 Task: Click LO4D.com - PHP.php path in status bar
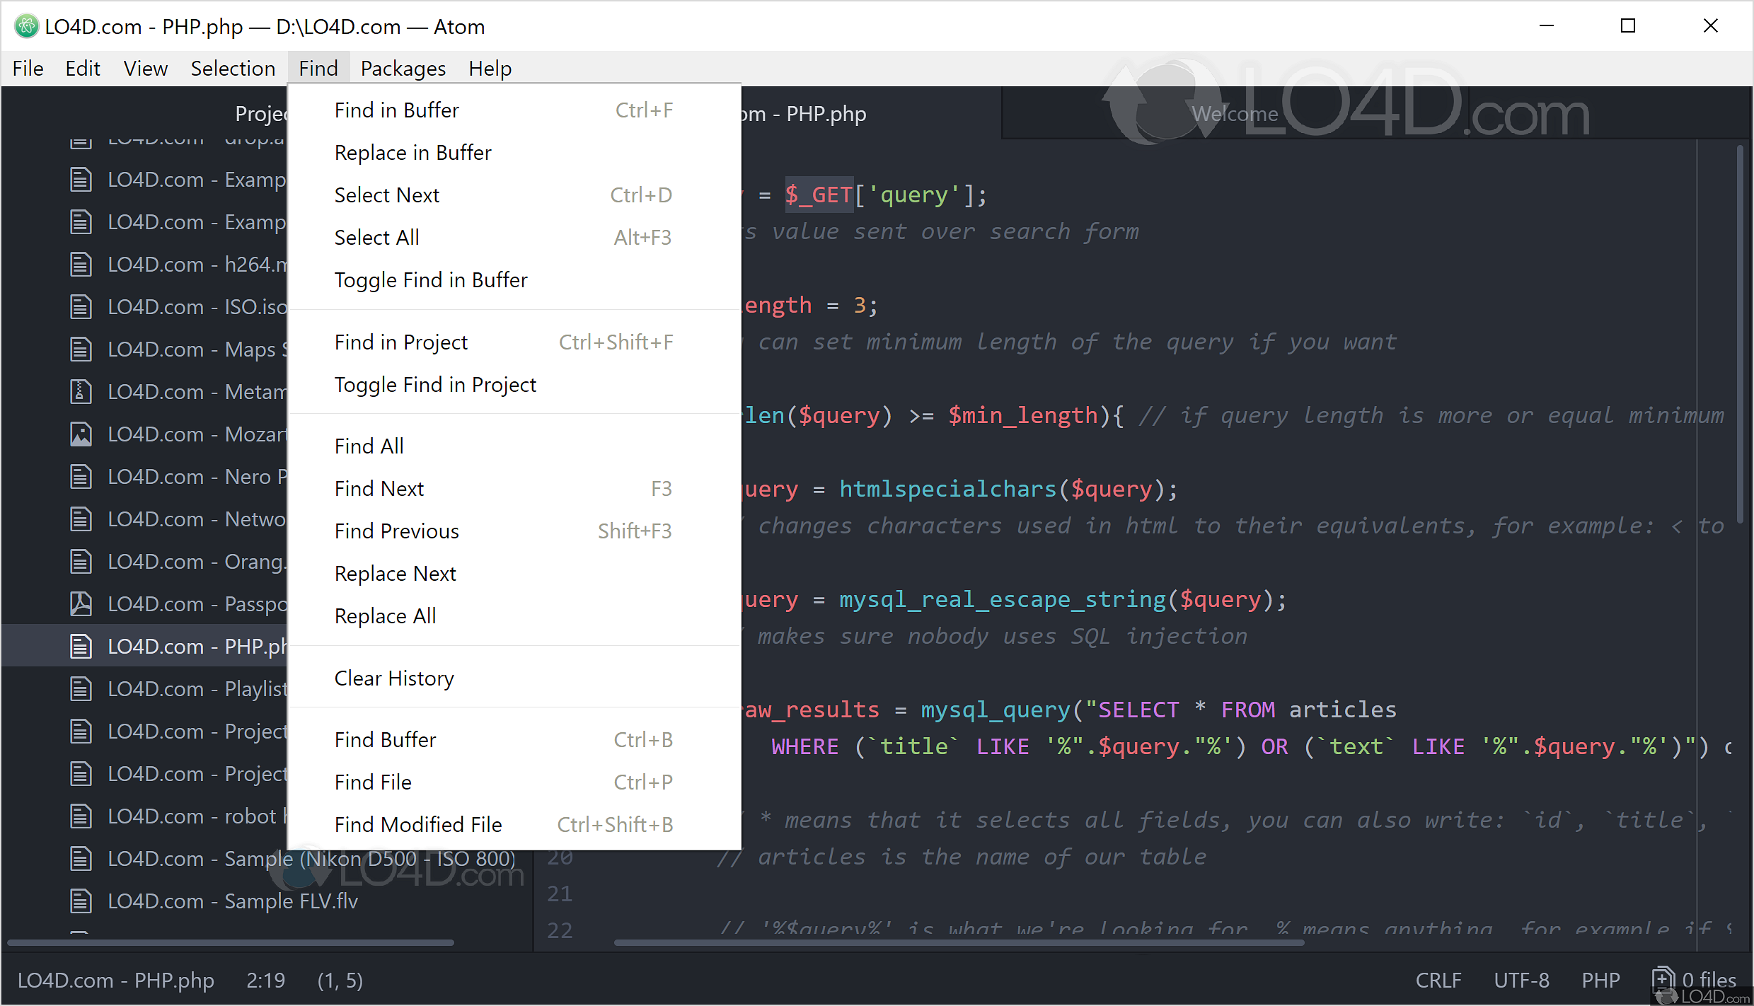[x=117, y=980]
